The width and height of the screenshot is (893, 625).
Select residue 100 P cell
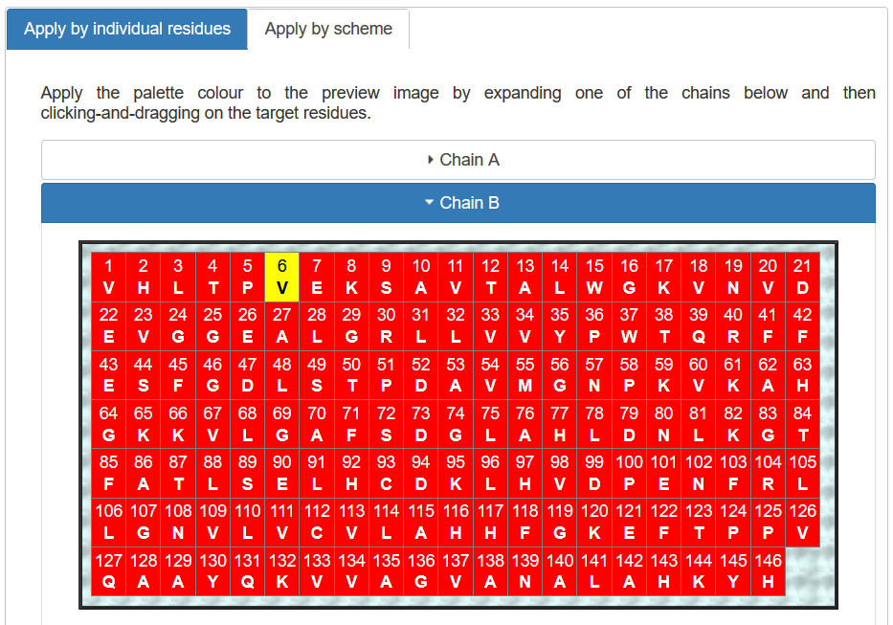(x=629, y=473)
